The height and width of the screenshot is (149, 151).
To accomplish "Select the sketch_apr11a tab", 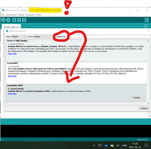I will pyautogui.click(x=11, y=27).
